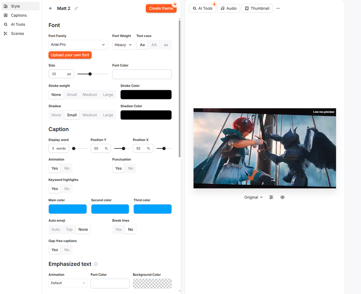Set Gap-free captions to No
The height and width of the screenshot is (294, 361).
pos(67,250)
